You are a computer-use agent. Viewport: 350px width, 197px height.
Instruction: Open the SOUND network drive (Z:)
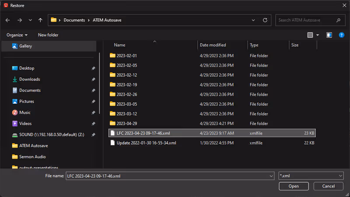click(52, 135)
